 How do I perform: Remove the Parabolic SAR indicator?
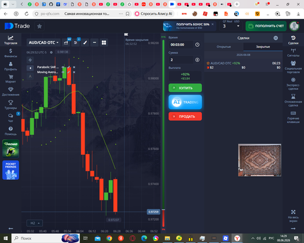point(74,67)
